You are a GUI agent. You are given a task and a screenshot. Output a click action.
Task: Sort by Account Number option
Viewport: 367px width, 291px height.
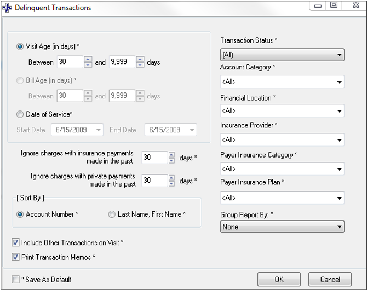21,214
